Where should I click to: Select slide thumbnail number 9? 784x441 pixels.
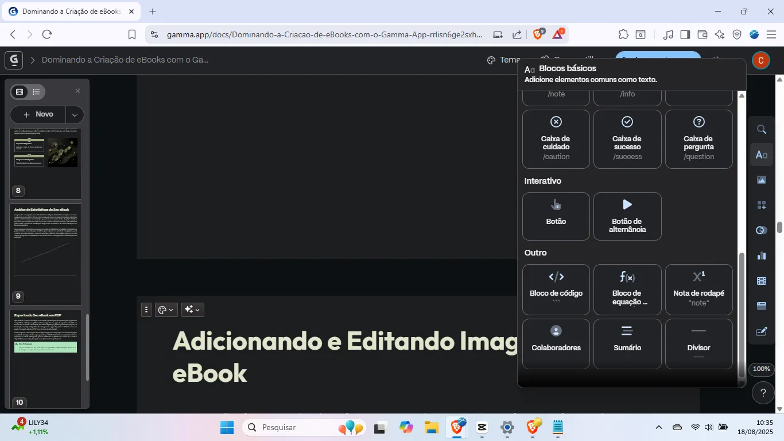(45, 254)
